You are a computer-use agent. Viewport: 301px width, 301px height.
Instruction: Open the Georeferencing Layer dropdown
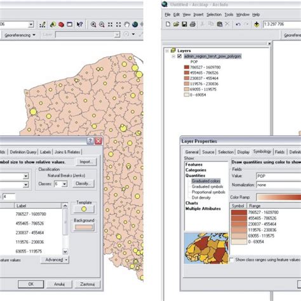[117, 35]
